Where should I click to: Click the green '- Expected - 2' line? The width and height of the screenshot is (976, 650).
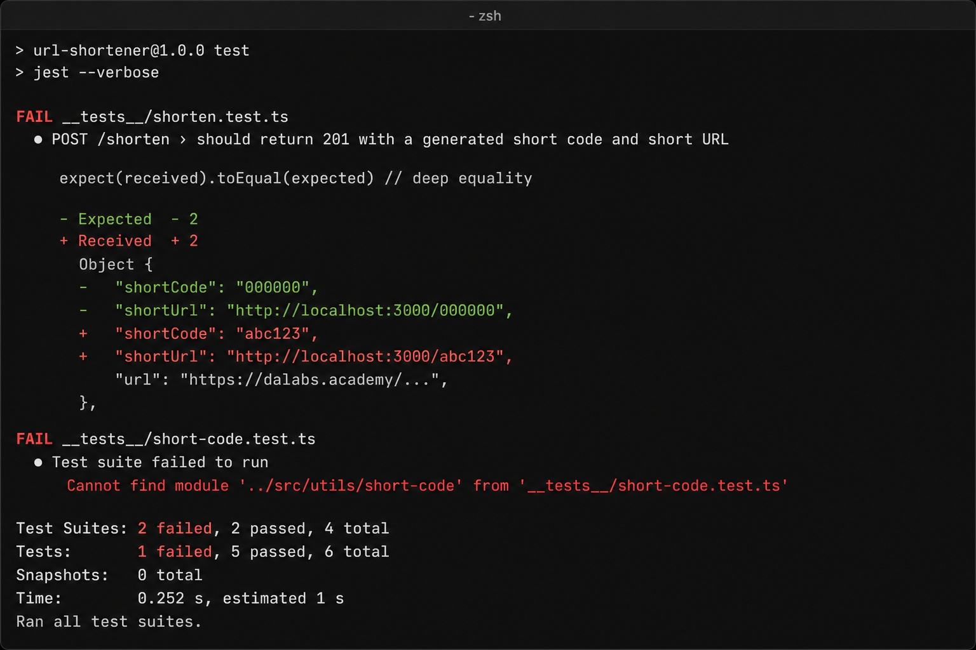pyautogui.click(x=129, y=219)
